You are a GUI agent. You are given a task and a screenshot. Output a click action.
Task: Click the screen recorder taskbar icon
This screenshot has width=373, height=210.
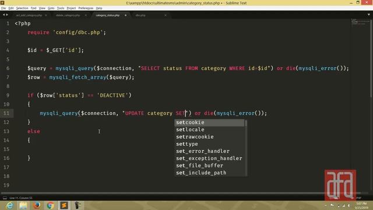(x=77, y=205)
